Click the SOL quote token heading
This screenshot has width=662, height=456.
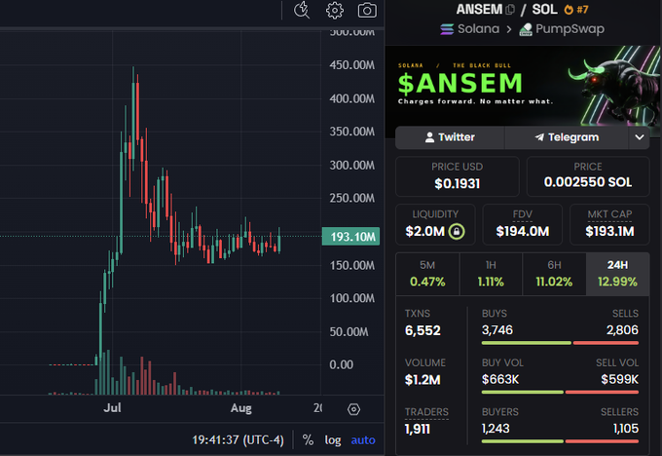pyautogui.click(x=544, y=10)
